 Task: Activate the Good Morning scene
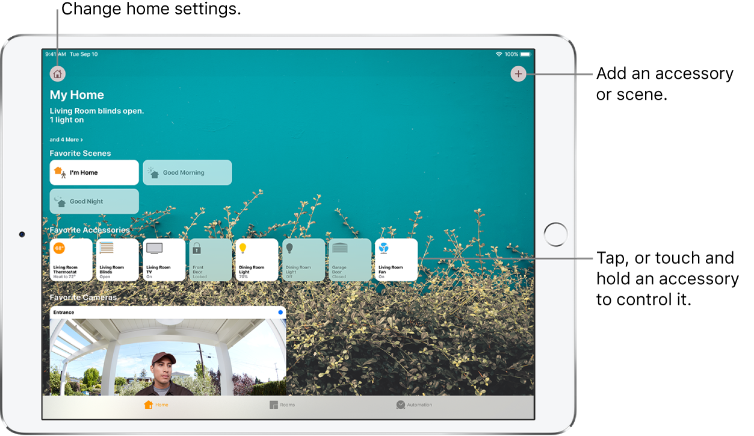click(187, 172)
